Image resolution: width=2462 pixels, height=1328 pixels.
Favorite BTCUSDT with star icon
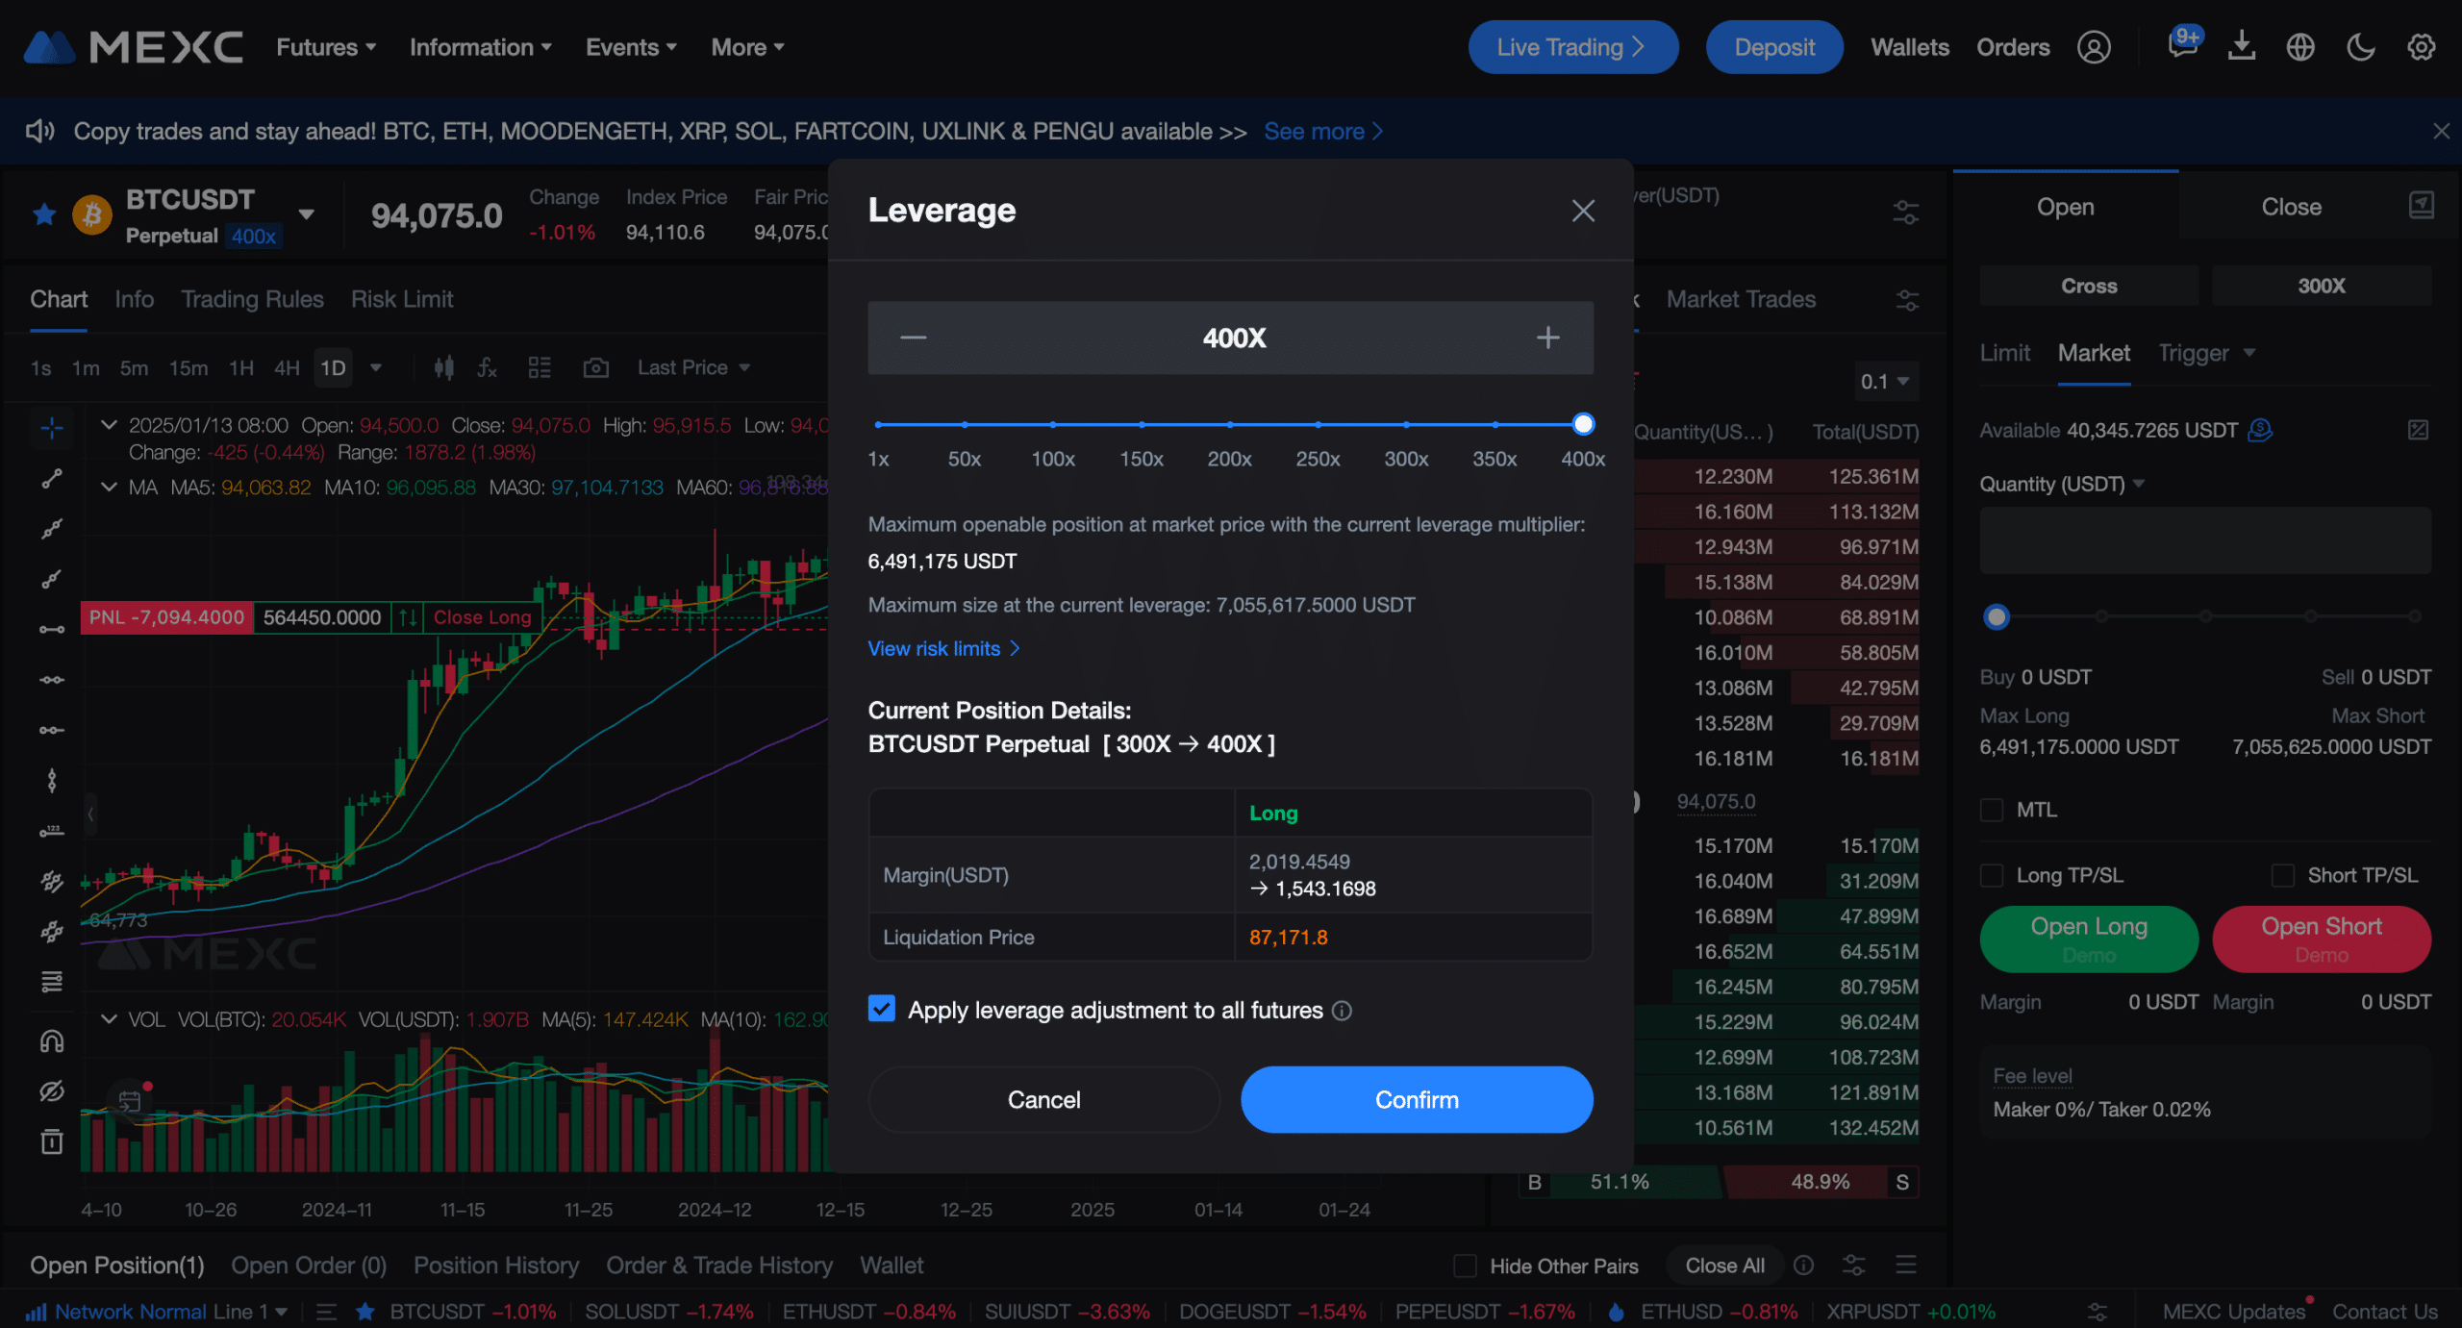coord(44,213)
